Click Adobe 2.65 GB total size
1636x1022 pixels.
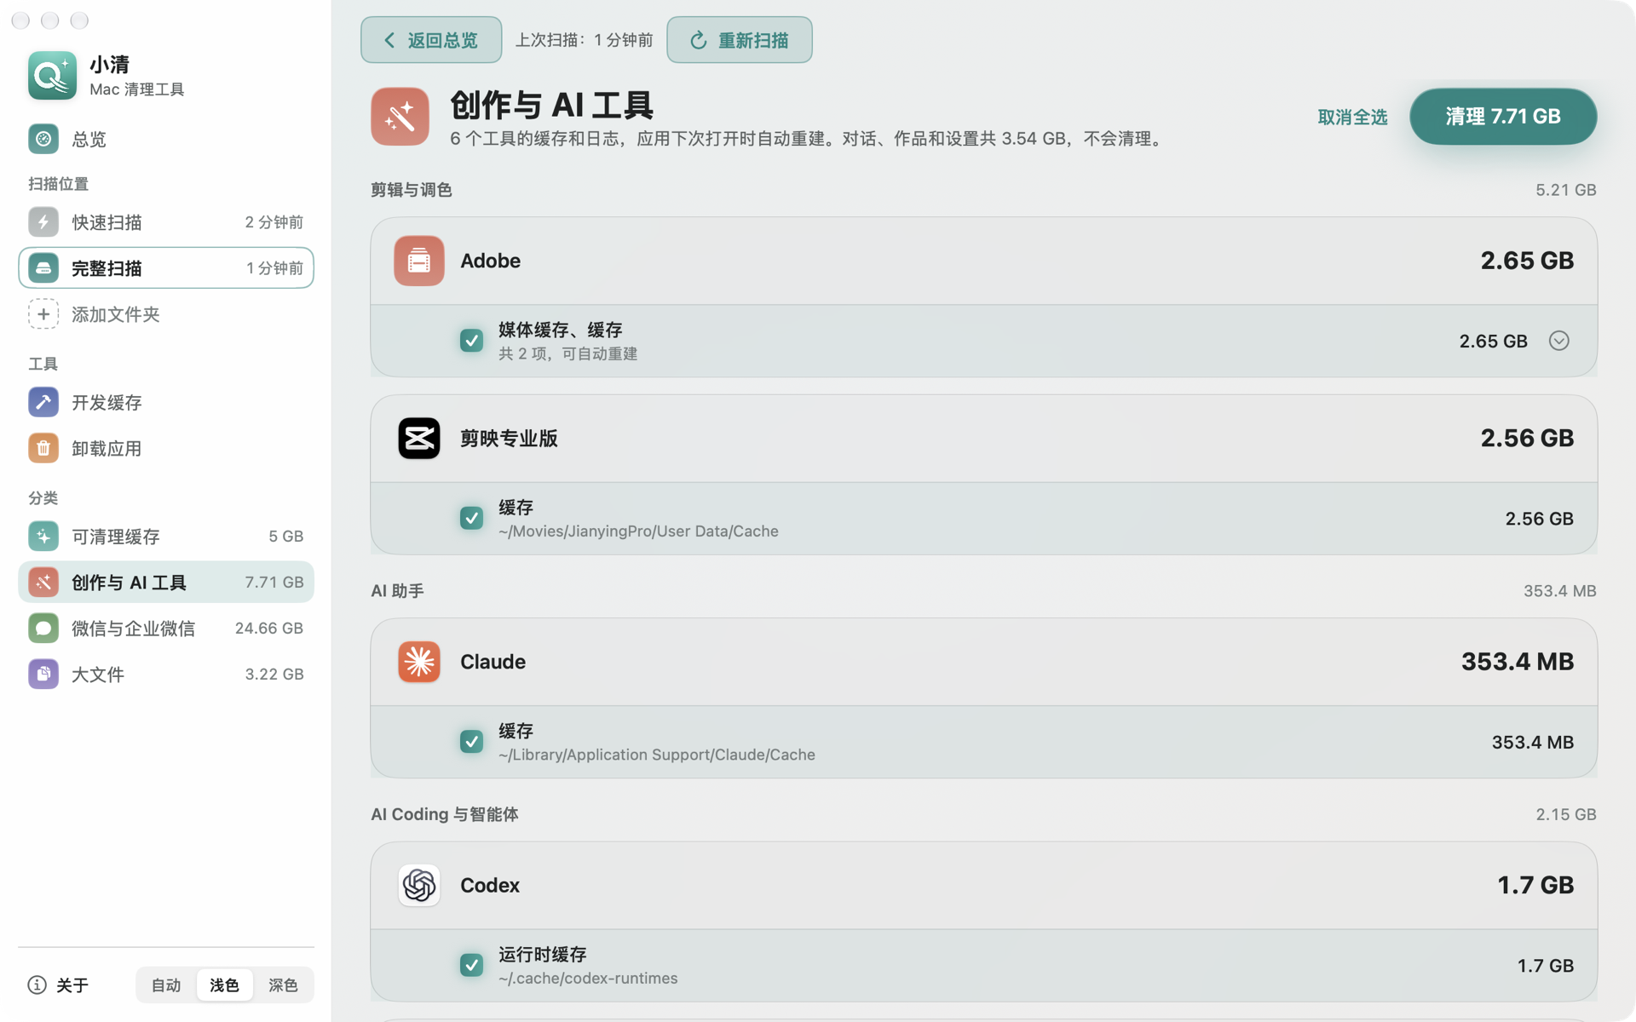pos(1527,261)
